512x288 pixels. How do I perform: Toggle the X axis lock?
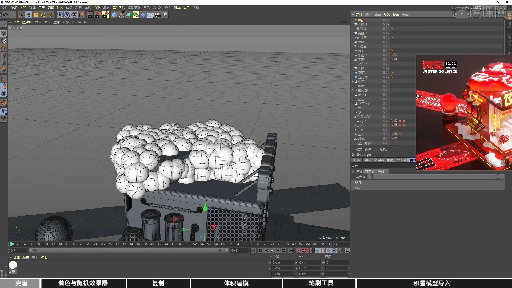click(x=60, y=15)
